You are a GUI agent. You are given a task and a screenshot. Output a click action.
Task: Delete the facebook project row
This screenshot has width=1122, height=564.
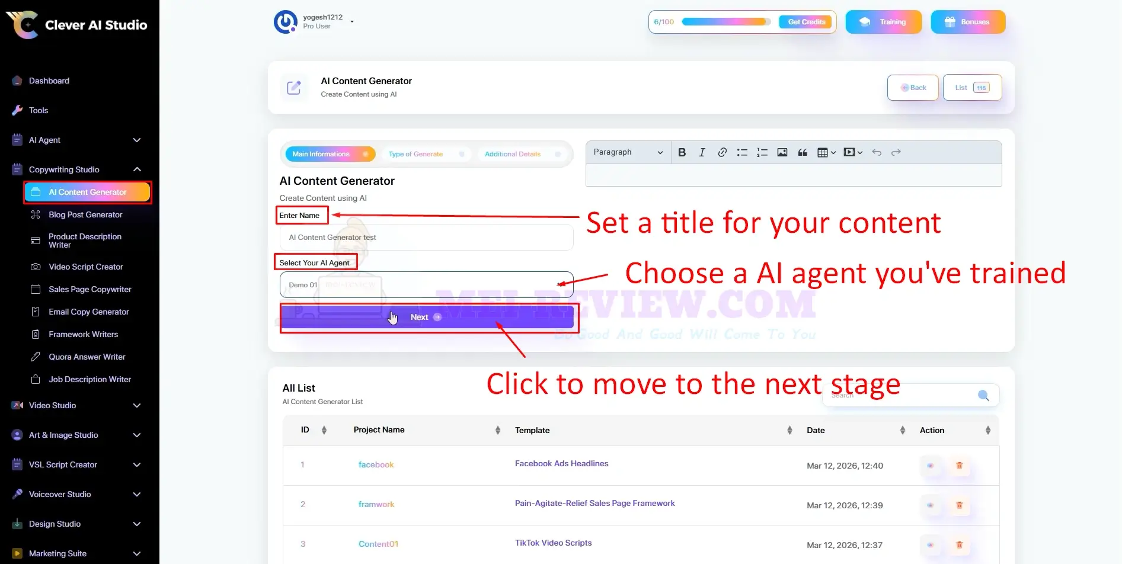point(959,466)
